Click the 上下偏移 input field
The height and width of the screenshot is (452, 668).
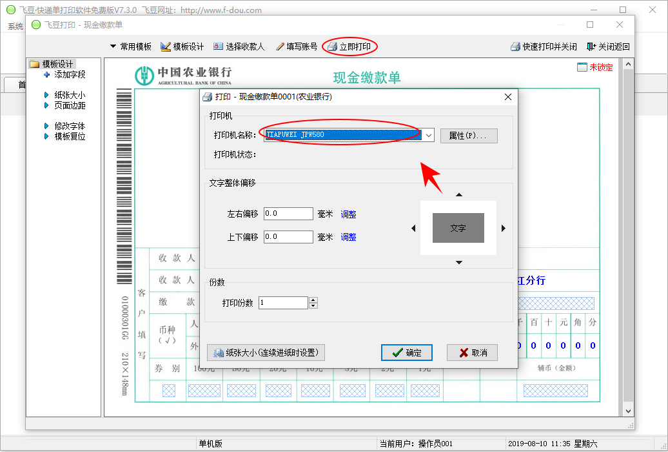coord(288,237)
